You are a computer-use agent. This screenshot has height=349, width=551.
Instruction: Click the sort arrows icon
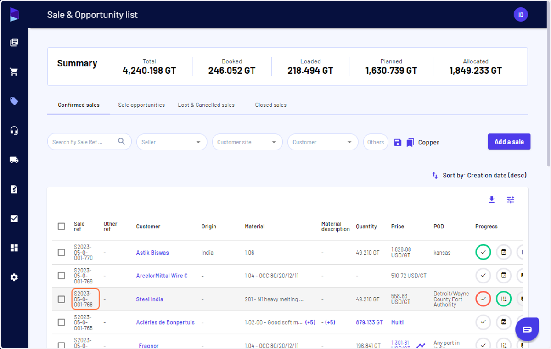435,175
